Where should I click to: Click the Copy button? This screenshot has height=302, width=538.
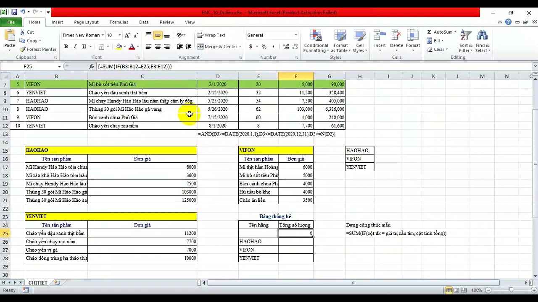tap(30, 41)
